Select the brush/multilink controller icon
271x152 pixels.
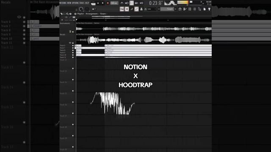(x=132, y=9)
